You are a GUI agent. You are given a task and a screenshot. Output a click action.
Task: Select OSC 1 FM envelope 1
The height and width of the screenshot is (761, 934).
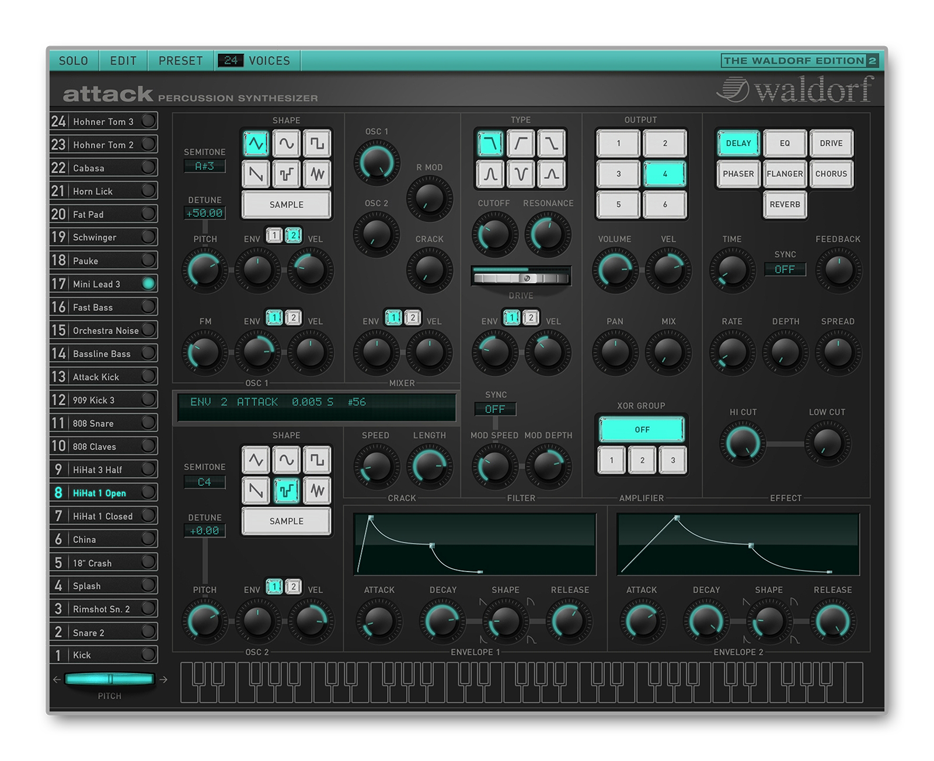pyautogui.click(x=274, y=318)
